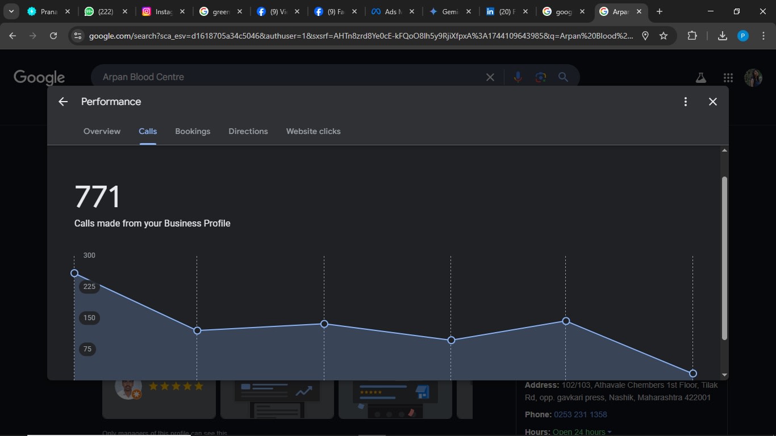Click the voice search microphone icon

point(518,77)
